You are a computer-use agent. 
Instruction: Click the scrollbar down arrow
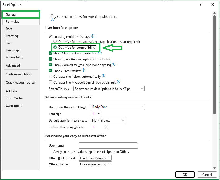pyautogui.click(x=214, y=168)
